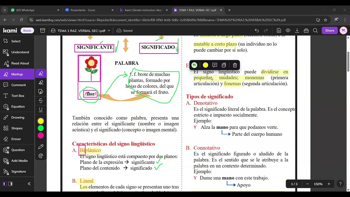This screenshot has width=350, height=197.
Task: Select the Text Highlighter markup tool
Action: coord(41,73)
